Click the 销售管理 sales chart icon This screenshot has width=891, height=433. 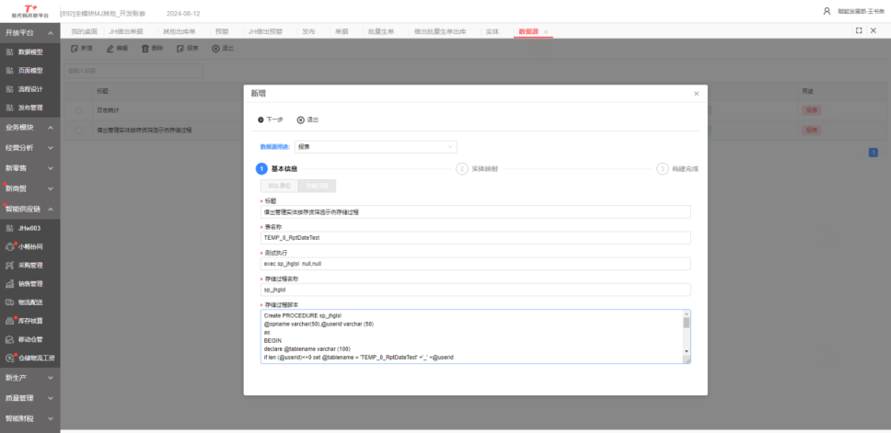tap(9, 284)
